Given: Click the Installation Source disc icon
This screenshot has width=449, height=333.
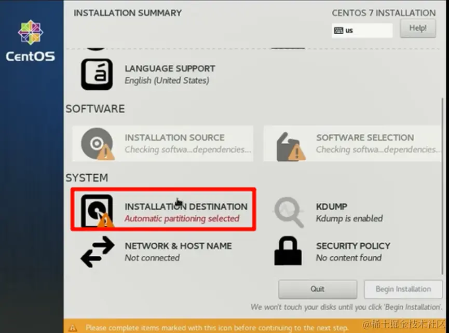Looking at the screenshot, I should point(98,144).
